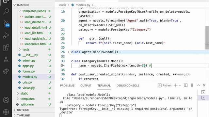Expand the templates folder
Image resolution: width=209 pixels, height=117 pixels.
pyautogui.click(x=18, y=99)
